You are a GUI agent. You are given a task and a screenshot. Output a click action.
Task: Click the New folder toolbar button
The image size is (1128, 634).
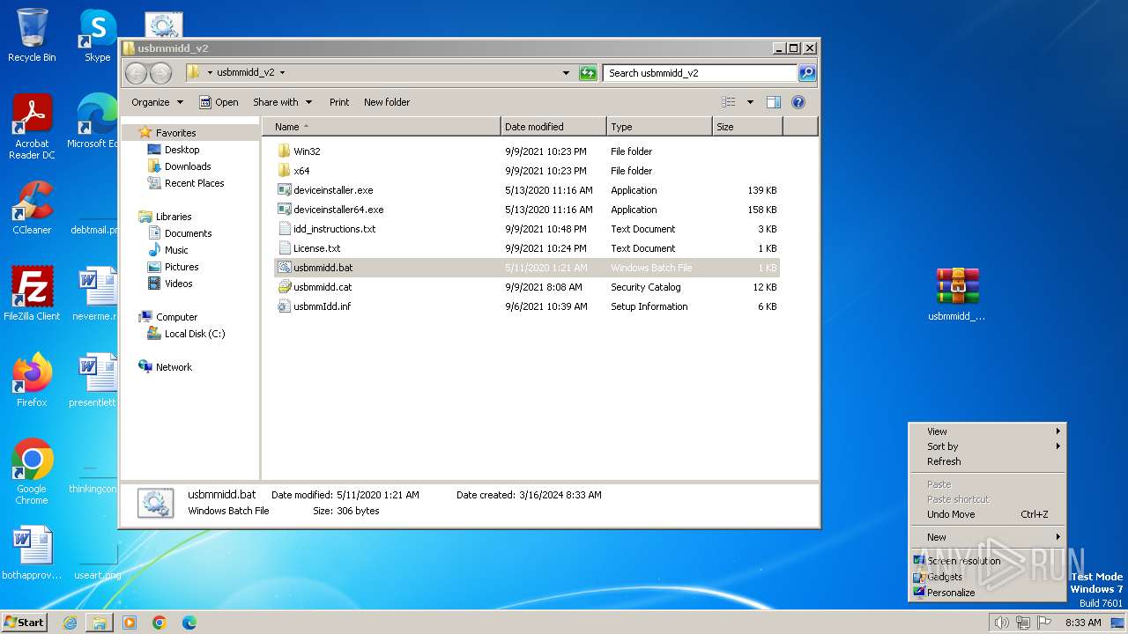pyautogui.click(x=387, y=102)
